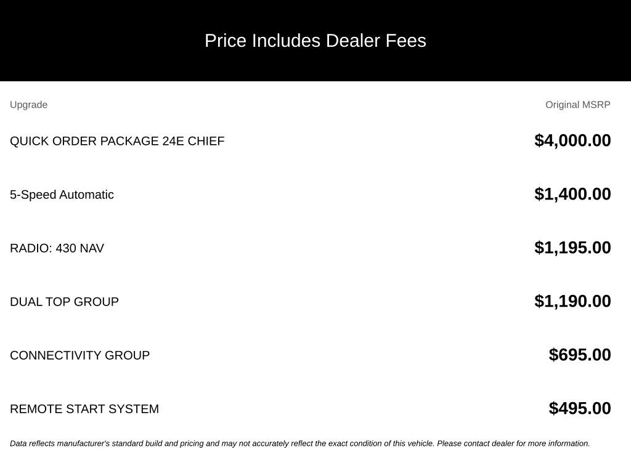Click the manufacturer data disclaimer text

coord(300,443)
